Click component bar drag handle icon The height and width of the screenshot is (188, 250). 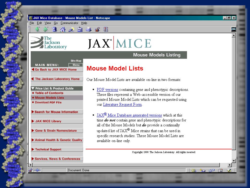tap(188, 171)
